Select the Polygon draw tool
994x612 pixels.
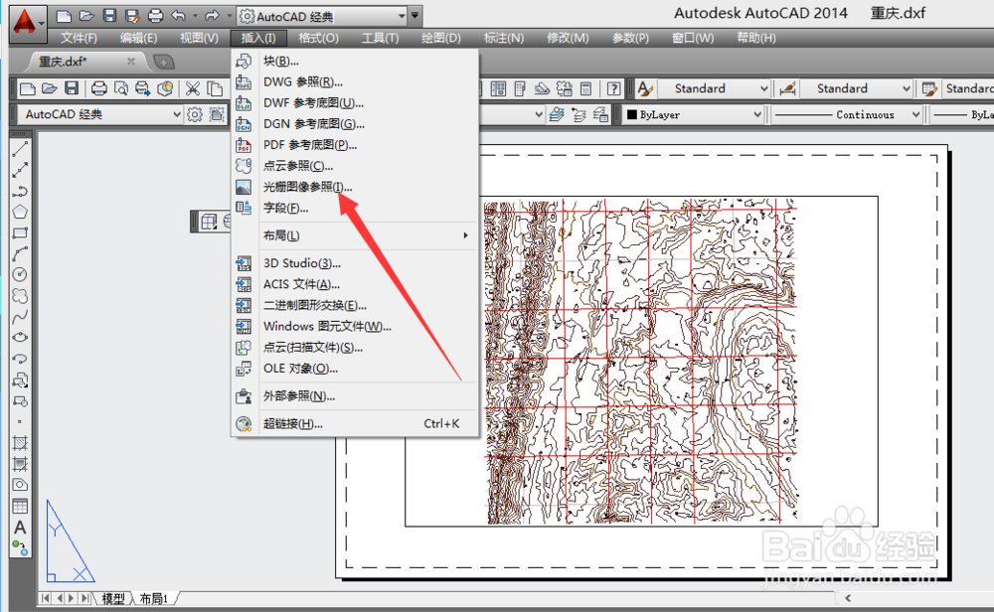(20, 212)
